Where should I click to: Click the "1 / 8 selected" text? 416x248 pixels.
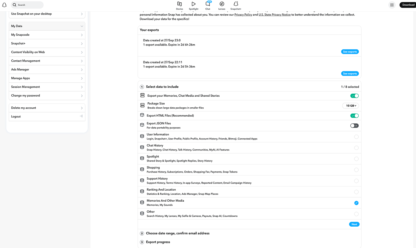tap(350, 87)
